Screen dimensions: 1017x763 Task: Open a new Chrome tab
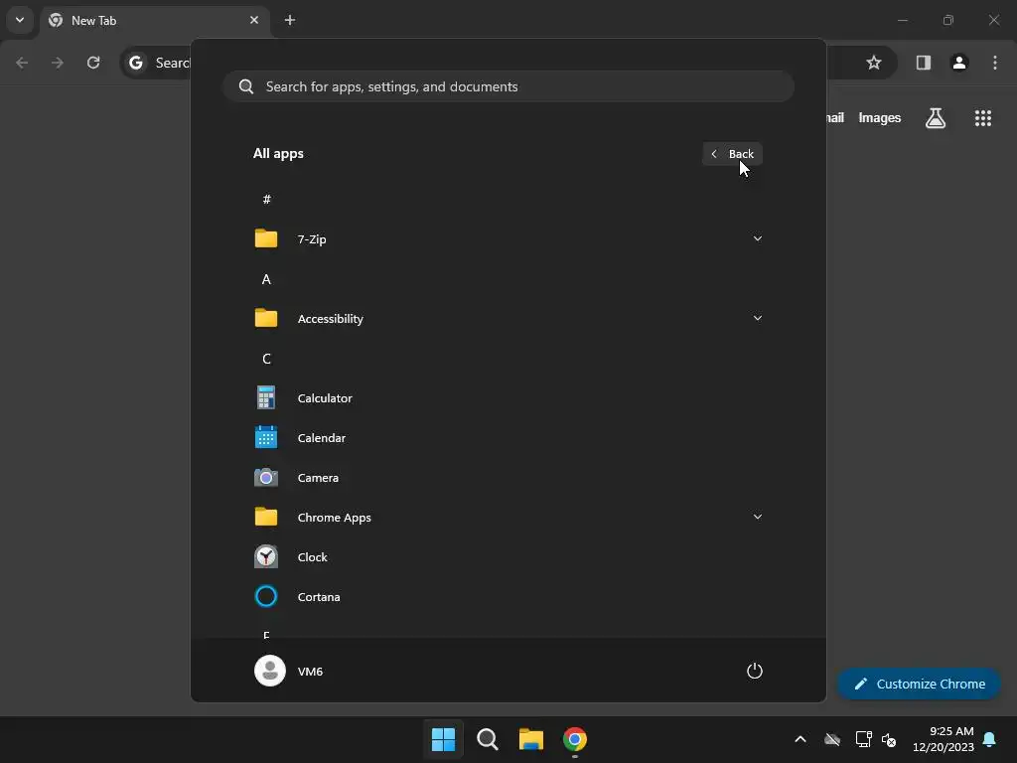290,20
